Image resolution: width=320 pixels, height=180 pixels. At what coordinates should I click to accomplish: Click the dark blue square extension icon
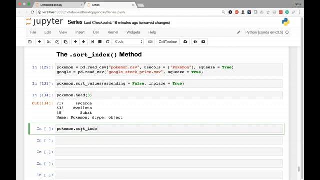pyautogui.click(x=249, y=12)
